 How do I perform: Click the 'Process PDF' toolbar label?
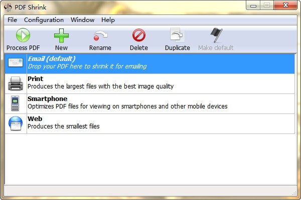(23, 48)
